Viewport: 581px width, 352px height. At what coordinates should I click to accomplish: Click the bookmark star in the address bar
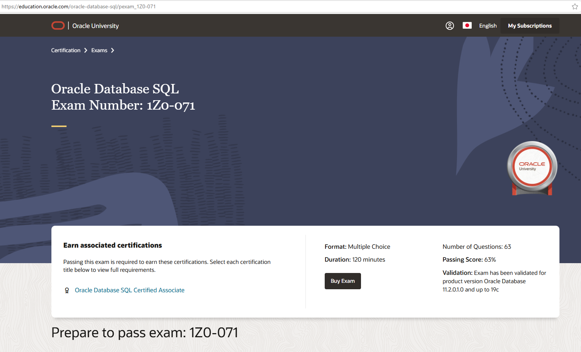[575, 6]
